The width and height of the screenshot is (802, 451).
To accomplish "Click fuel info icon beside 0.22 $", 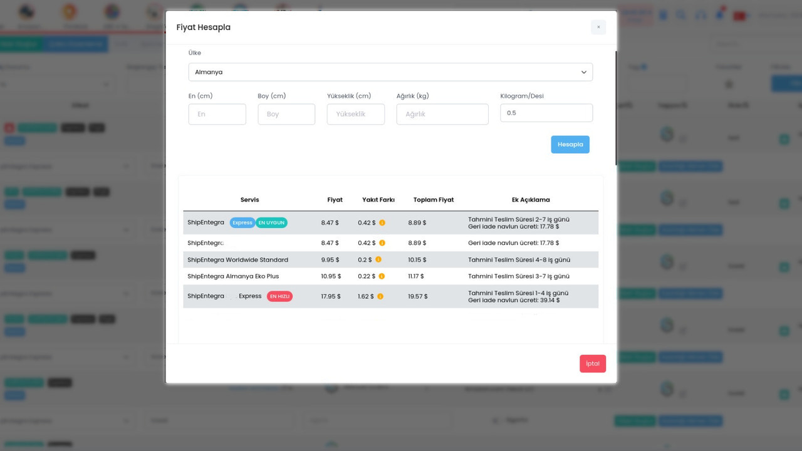I will 381,276.
